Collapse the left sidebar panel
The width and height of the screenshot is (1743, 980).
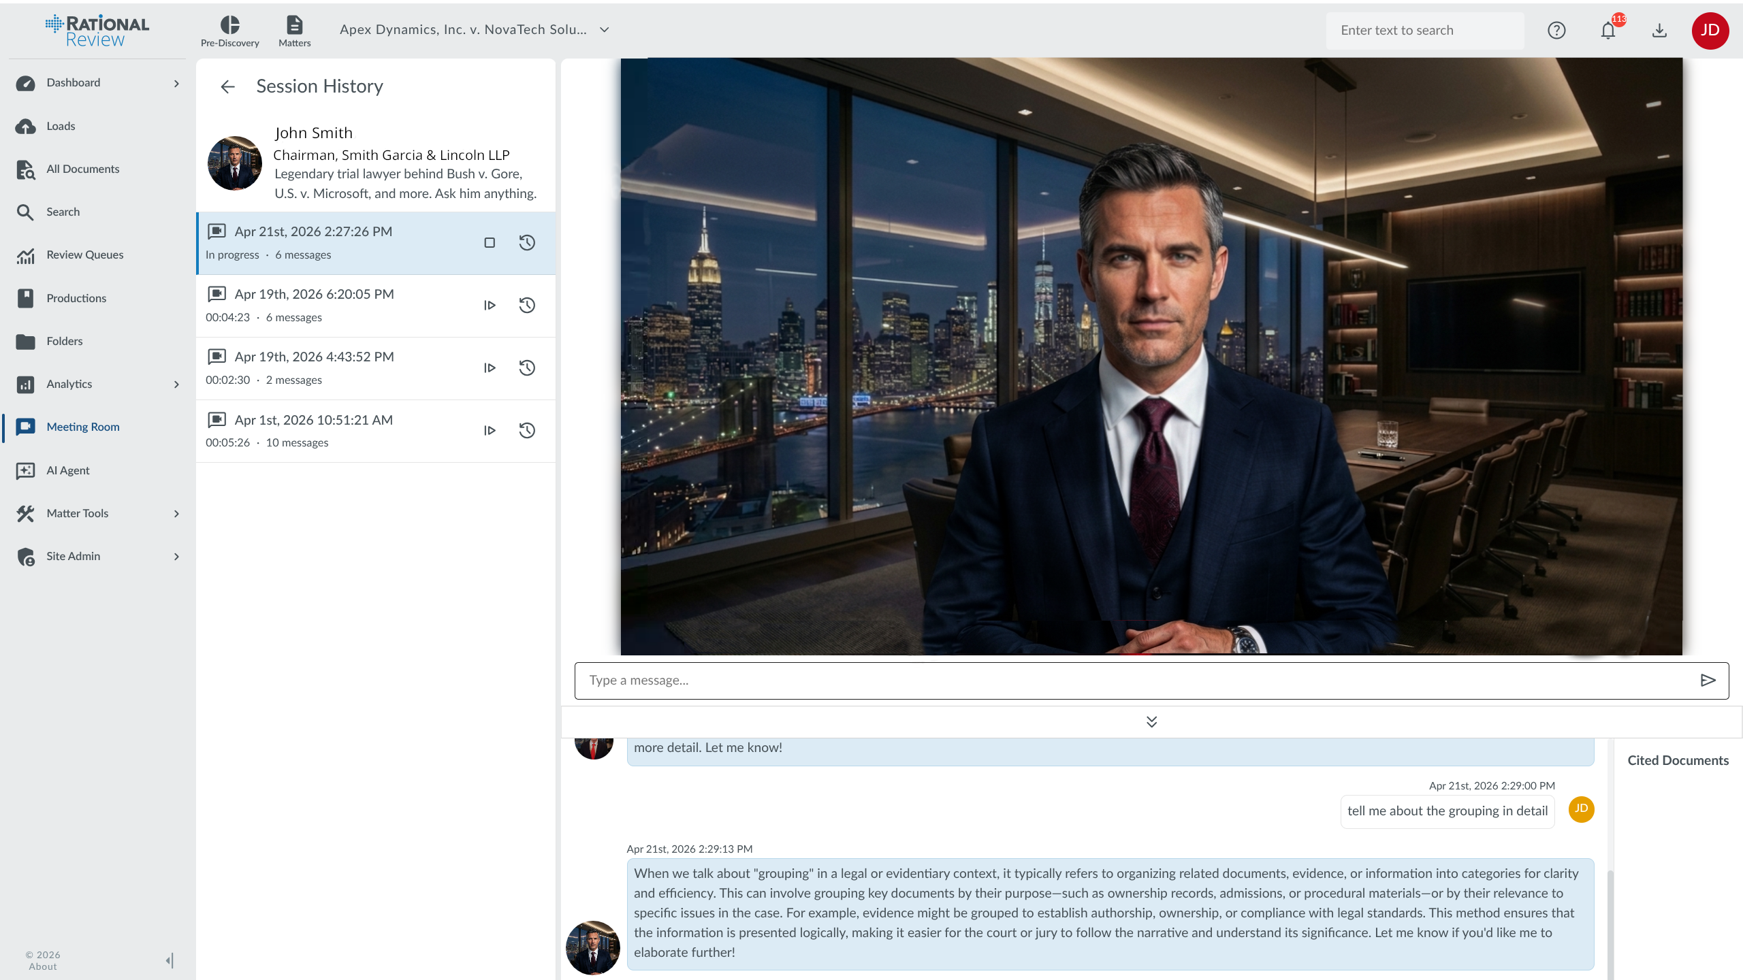(170, 960)
